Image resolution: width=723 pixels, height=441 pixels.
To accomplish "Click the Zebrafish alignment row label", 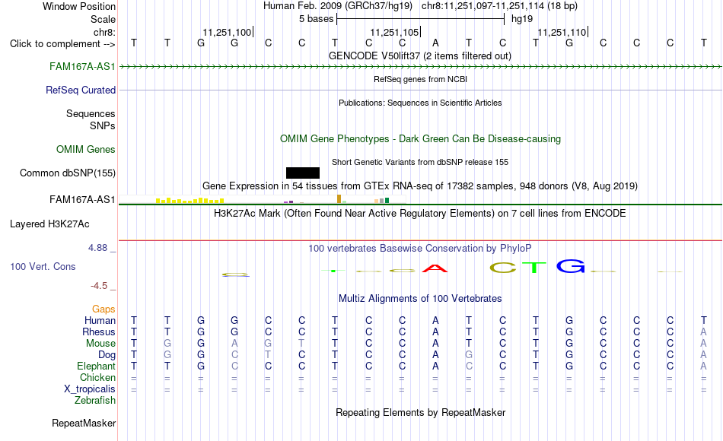I will coord(95,401).
